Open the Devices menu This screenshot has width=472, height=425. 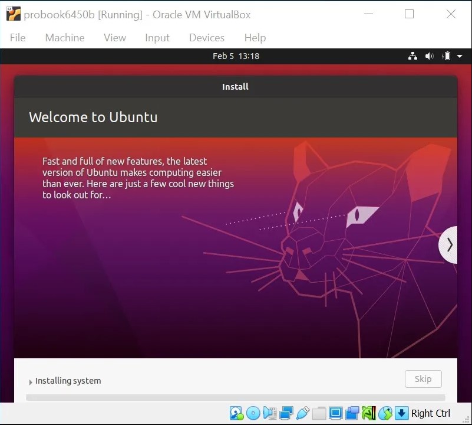(x=206, y=38)
